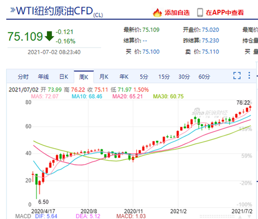
Task: Open the 在APP中查看 link
Action: tap(225, 13)
